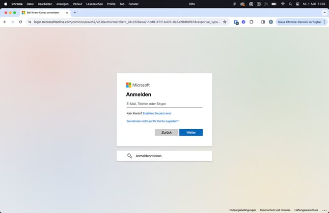Open the Datei menu
The image size is (329, 213).
[x=30, y=4]
